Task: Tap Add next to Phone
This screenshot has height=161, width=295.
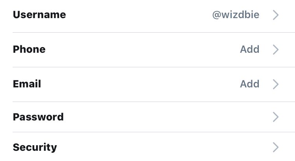Action: 250,49
